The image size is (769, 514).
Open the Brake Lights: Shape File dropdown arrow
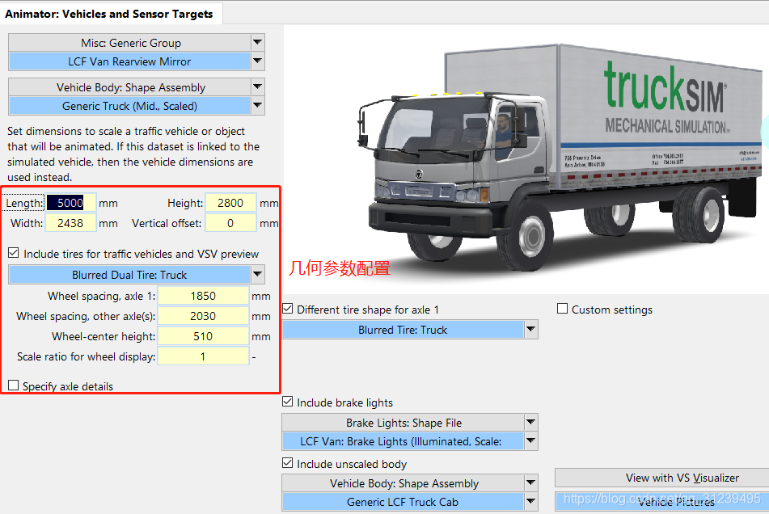tap(530, 423)
